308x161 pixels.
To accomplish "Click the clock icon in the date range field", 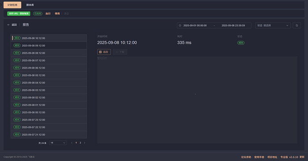I will 180,25.
